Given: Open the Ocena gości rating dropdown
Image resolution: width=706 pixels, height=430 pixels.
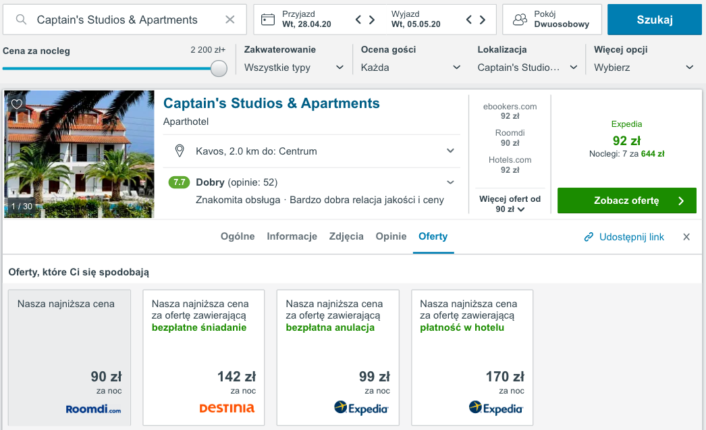Looking at the screenshot, I should click(410, 68).
